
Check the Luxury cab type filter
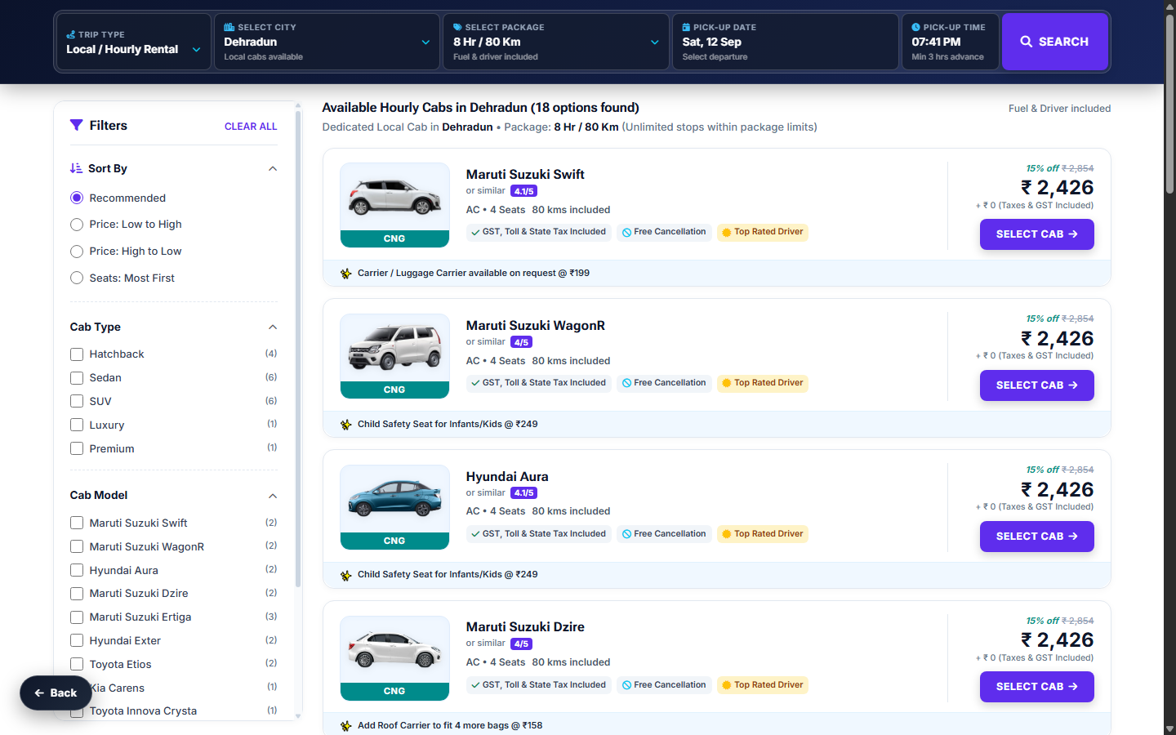coord(77,425)
